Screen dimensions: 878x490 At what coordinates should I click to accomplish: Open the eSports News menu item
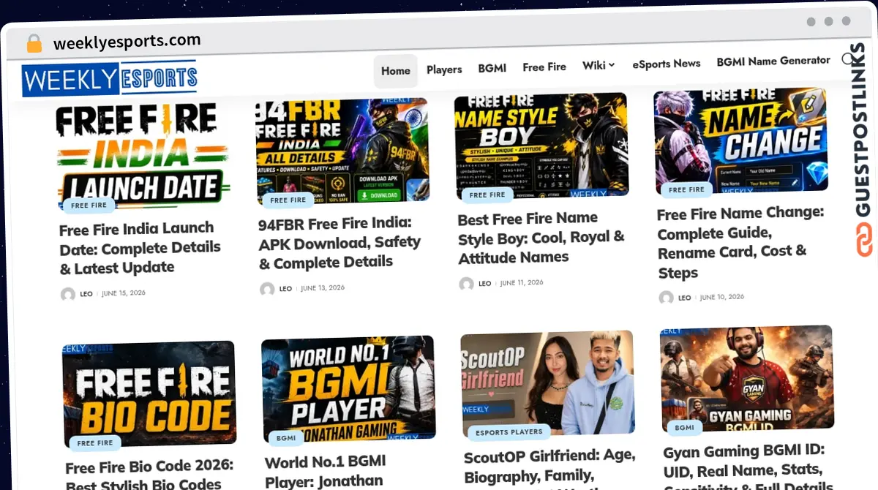667,64
